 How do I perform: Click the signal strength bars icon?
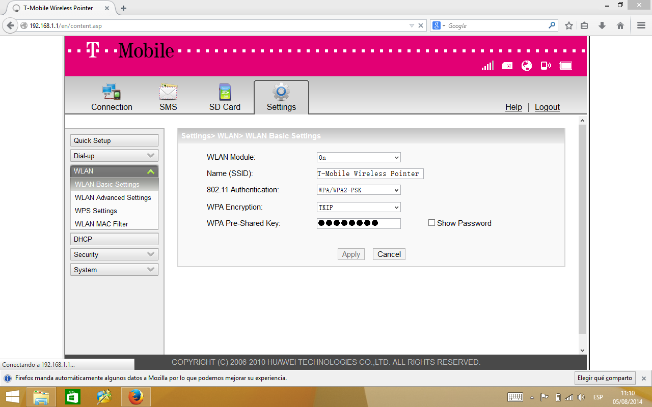[x=487, y=66]
